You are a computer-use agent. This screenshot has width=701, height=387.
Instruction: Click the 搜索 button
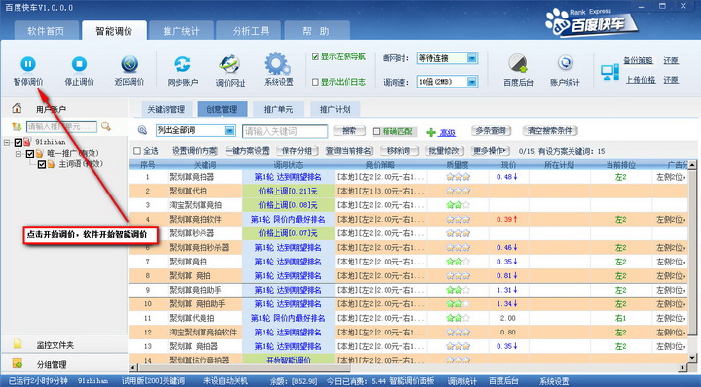[350, 131]
